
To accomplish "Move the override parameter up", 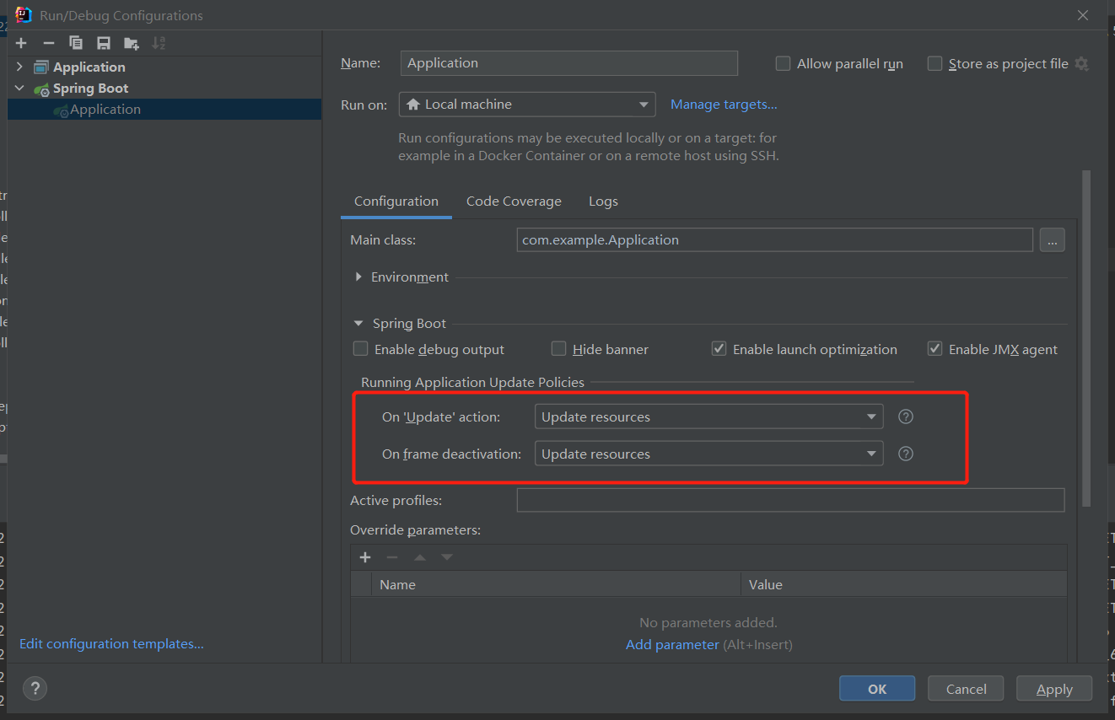I will pos(420,557).
